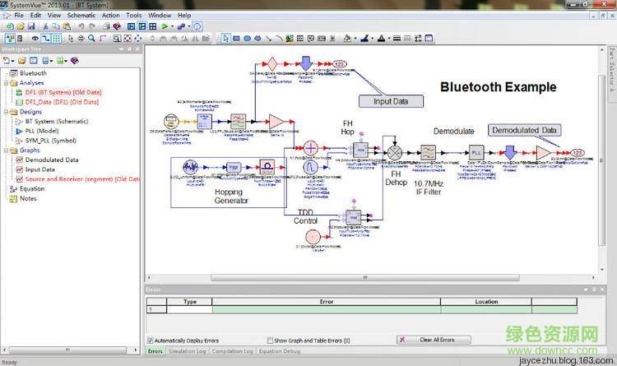Open the dropdown arrow beside the run button
The width and height of the screenshot is (617, 366).
coord(174,26)
